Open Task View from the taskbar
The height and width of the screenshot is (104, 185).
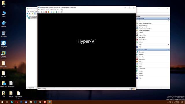[x=7, y=102]
